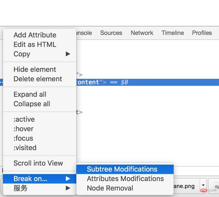Toggle the :active pseudo state
This screenshot has height=197, width=219.
tap(40, 119)
